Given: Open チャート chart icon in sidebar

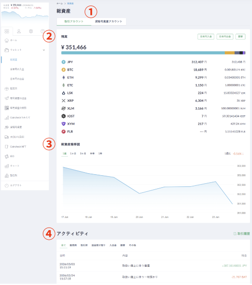Looking at the screenshot, I should point(7,166).
